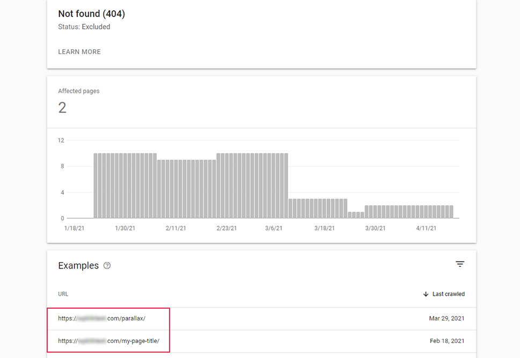Image resolution: width=520 pixels, height=358 pixels.
Task: Select the Affected pages count of 2
Action: click(62, 108)
